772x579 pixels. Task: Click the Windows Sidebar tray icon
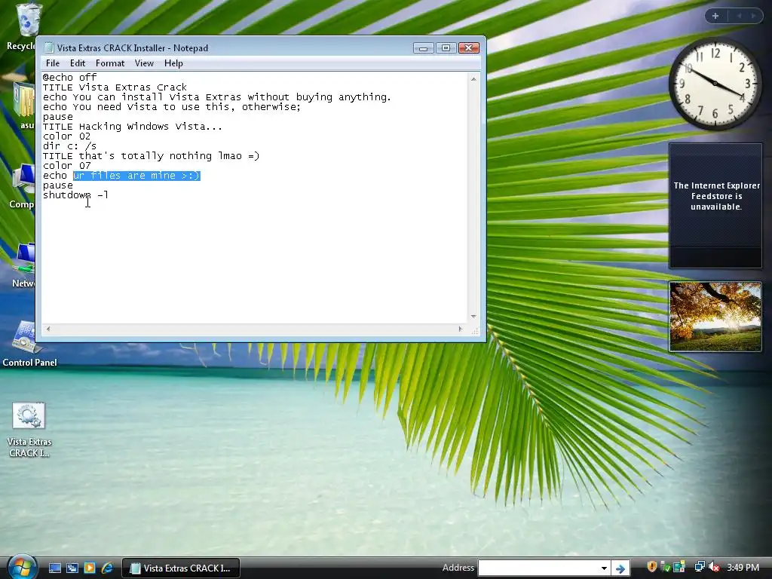[679, 567]
